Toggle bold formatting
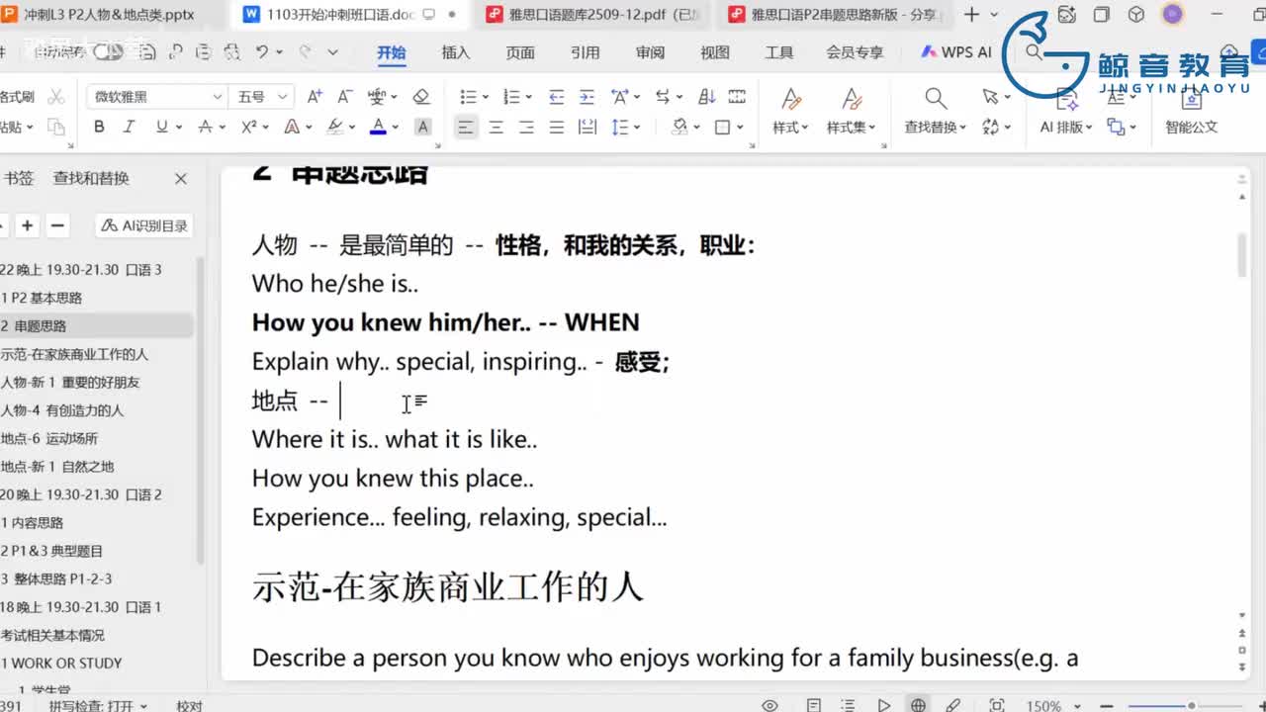The image size is (1266, 712). [x=99, y=127]
